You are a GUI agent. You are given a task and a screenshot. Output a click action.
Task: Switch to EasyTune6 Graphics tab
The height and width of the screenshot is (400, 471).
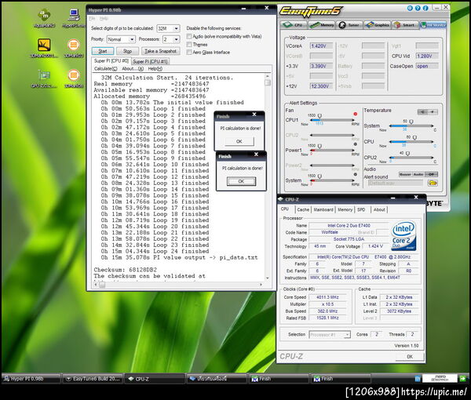tap(378, 24)
